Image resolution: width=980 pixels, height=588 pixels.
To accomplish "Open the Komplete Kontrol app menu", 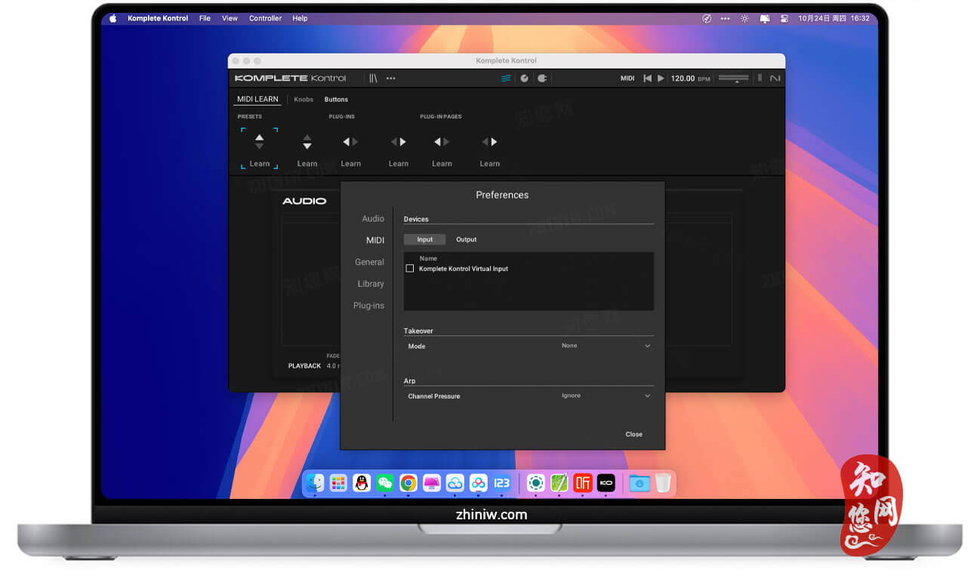I will click(x=158, y=18).
